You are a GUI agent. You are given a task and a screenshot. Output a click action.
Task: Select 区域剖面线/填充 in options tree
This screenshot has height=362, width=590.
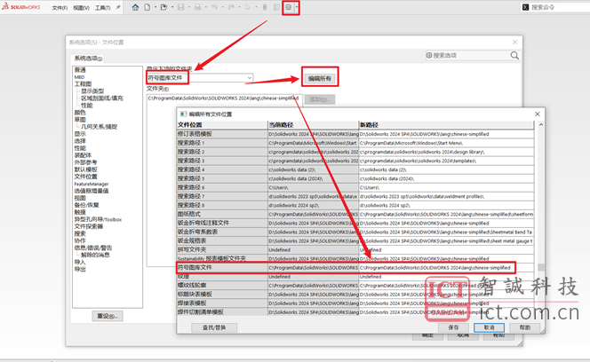[x=102, y=98]
